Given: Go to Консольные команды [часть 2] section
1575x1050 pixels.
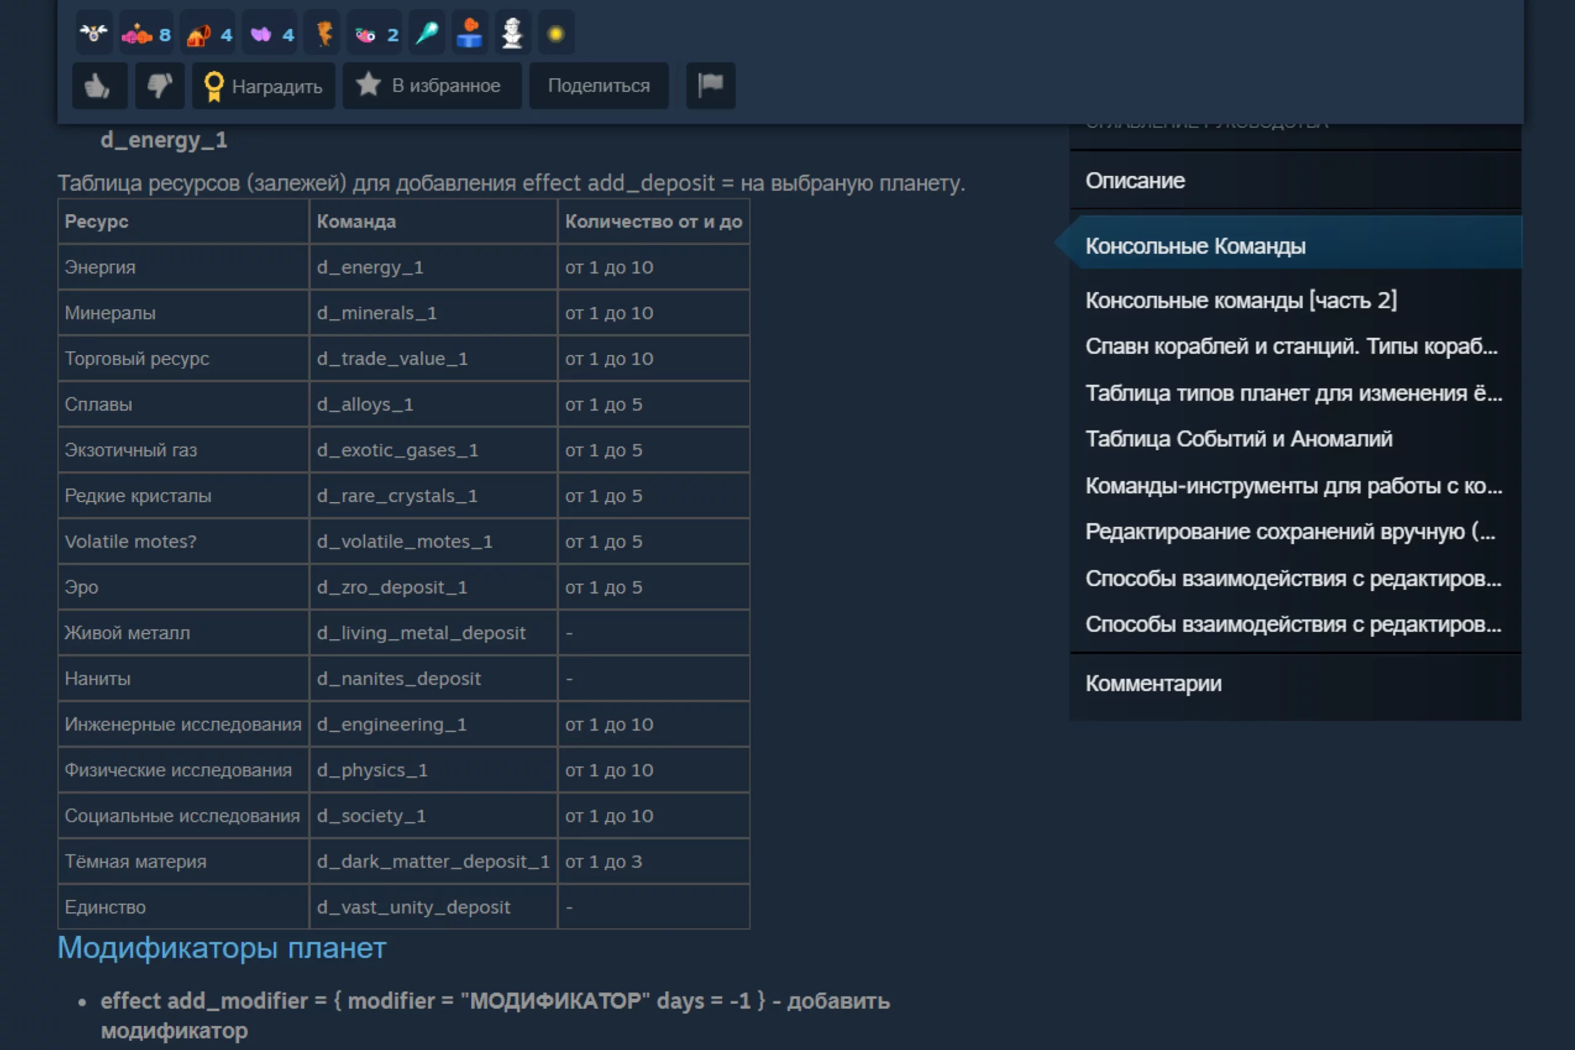Looking at the screenshot, I should point(1240,300).
